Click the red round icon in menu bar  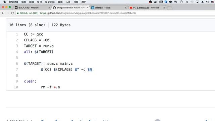(150, 2)
